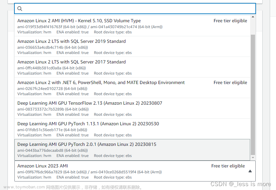Click the dropdown list scrollbar thumb

[x=253, y=95]
